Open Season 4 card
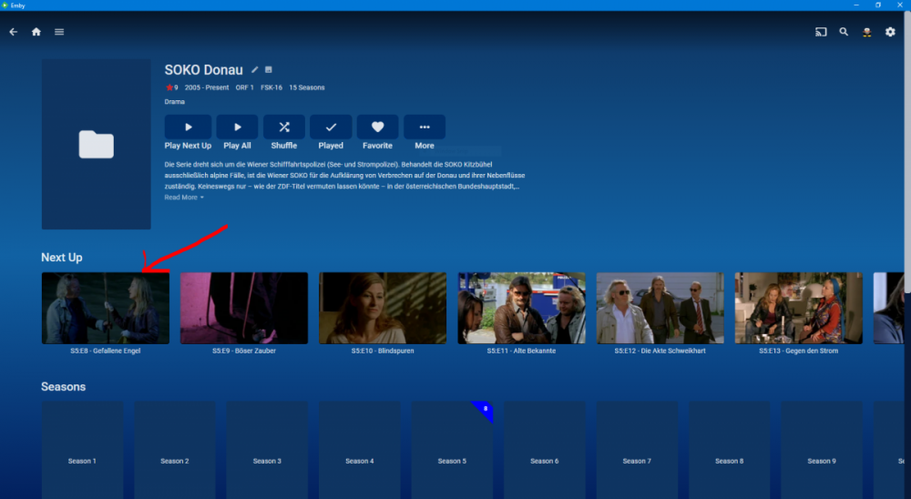This screenshot has width=911, height=499. tap(360, 450)
